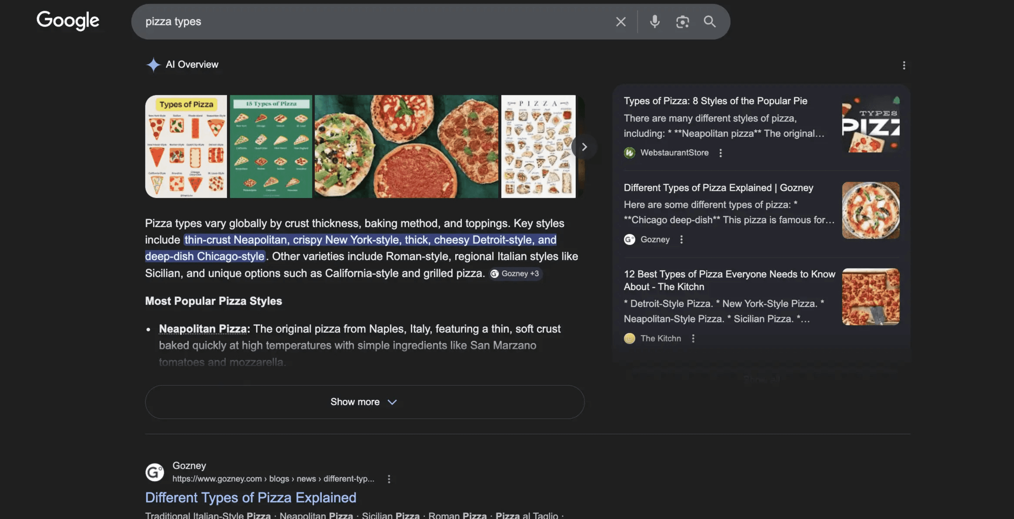
Task: Follow the Neapolitan Pizza underlined link
Action: pyautogui.click(x=203, y=329)
